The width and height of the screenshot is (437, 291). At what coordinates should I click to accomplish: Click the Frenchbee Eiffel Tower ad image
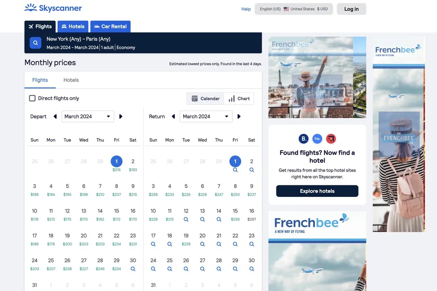[317, 78]
